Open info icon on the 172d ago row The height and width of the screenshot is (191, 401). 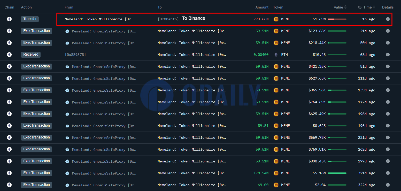388,102
